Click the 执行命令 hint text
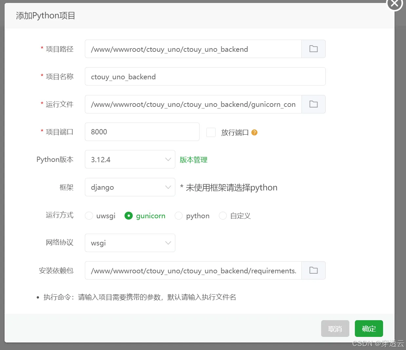 pos(140,297)
